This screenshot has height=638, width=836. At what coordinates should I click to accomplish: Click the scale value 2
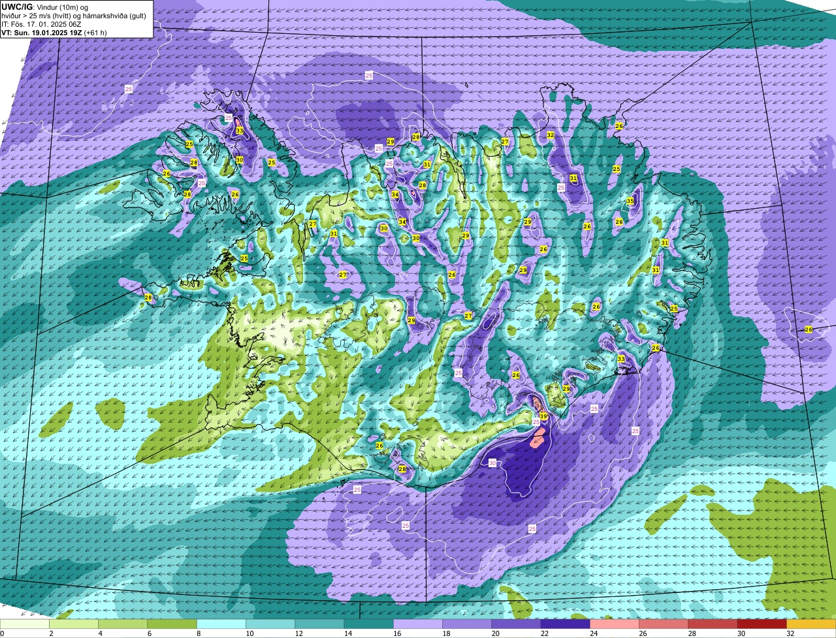click(x=50, y=633)
